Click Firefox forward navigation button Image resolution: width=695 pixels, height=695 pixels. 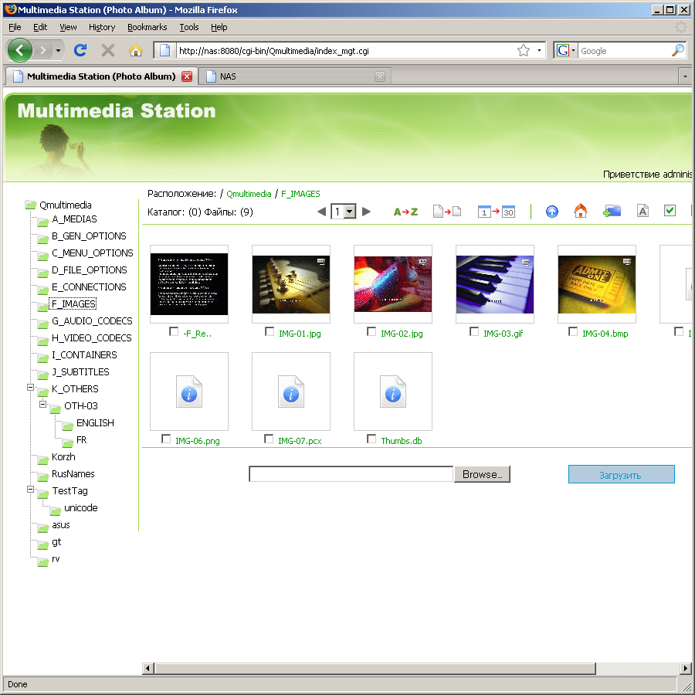pos(42,50)
